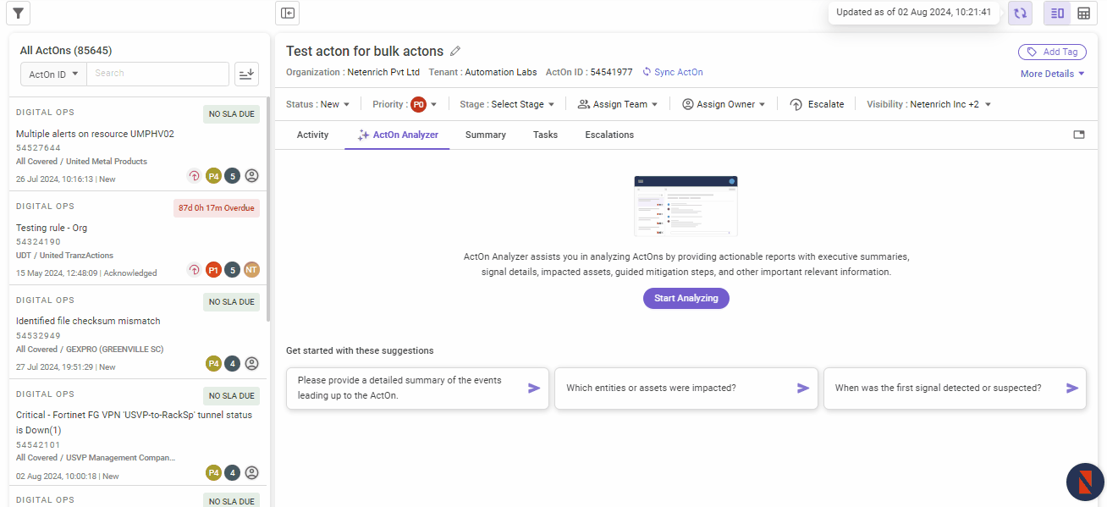Open the Visibility Netenrich Inc dropdown
This screenshot has height=507, width=1107.
click(x=928, y=104)
